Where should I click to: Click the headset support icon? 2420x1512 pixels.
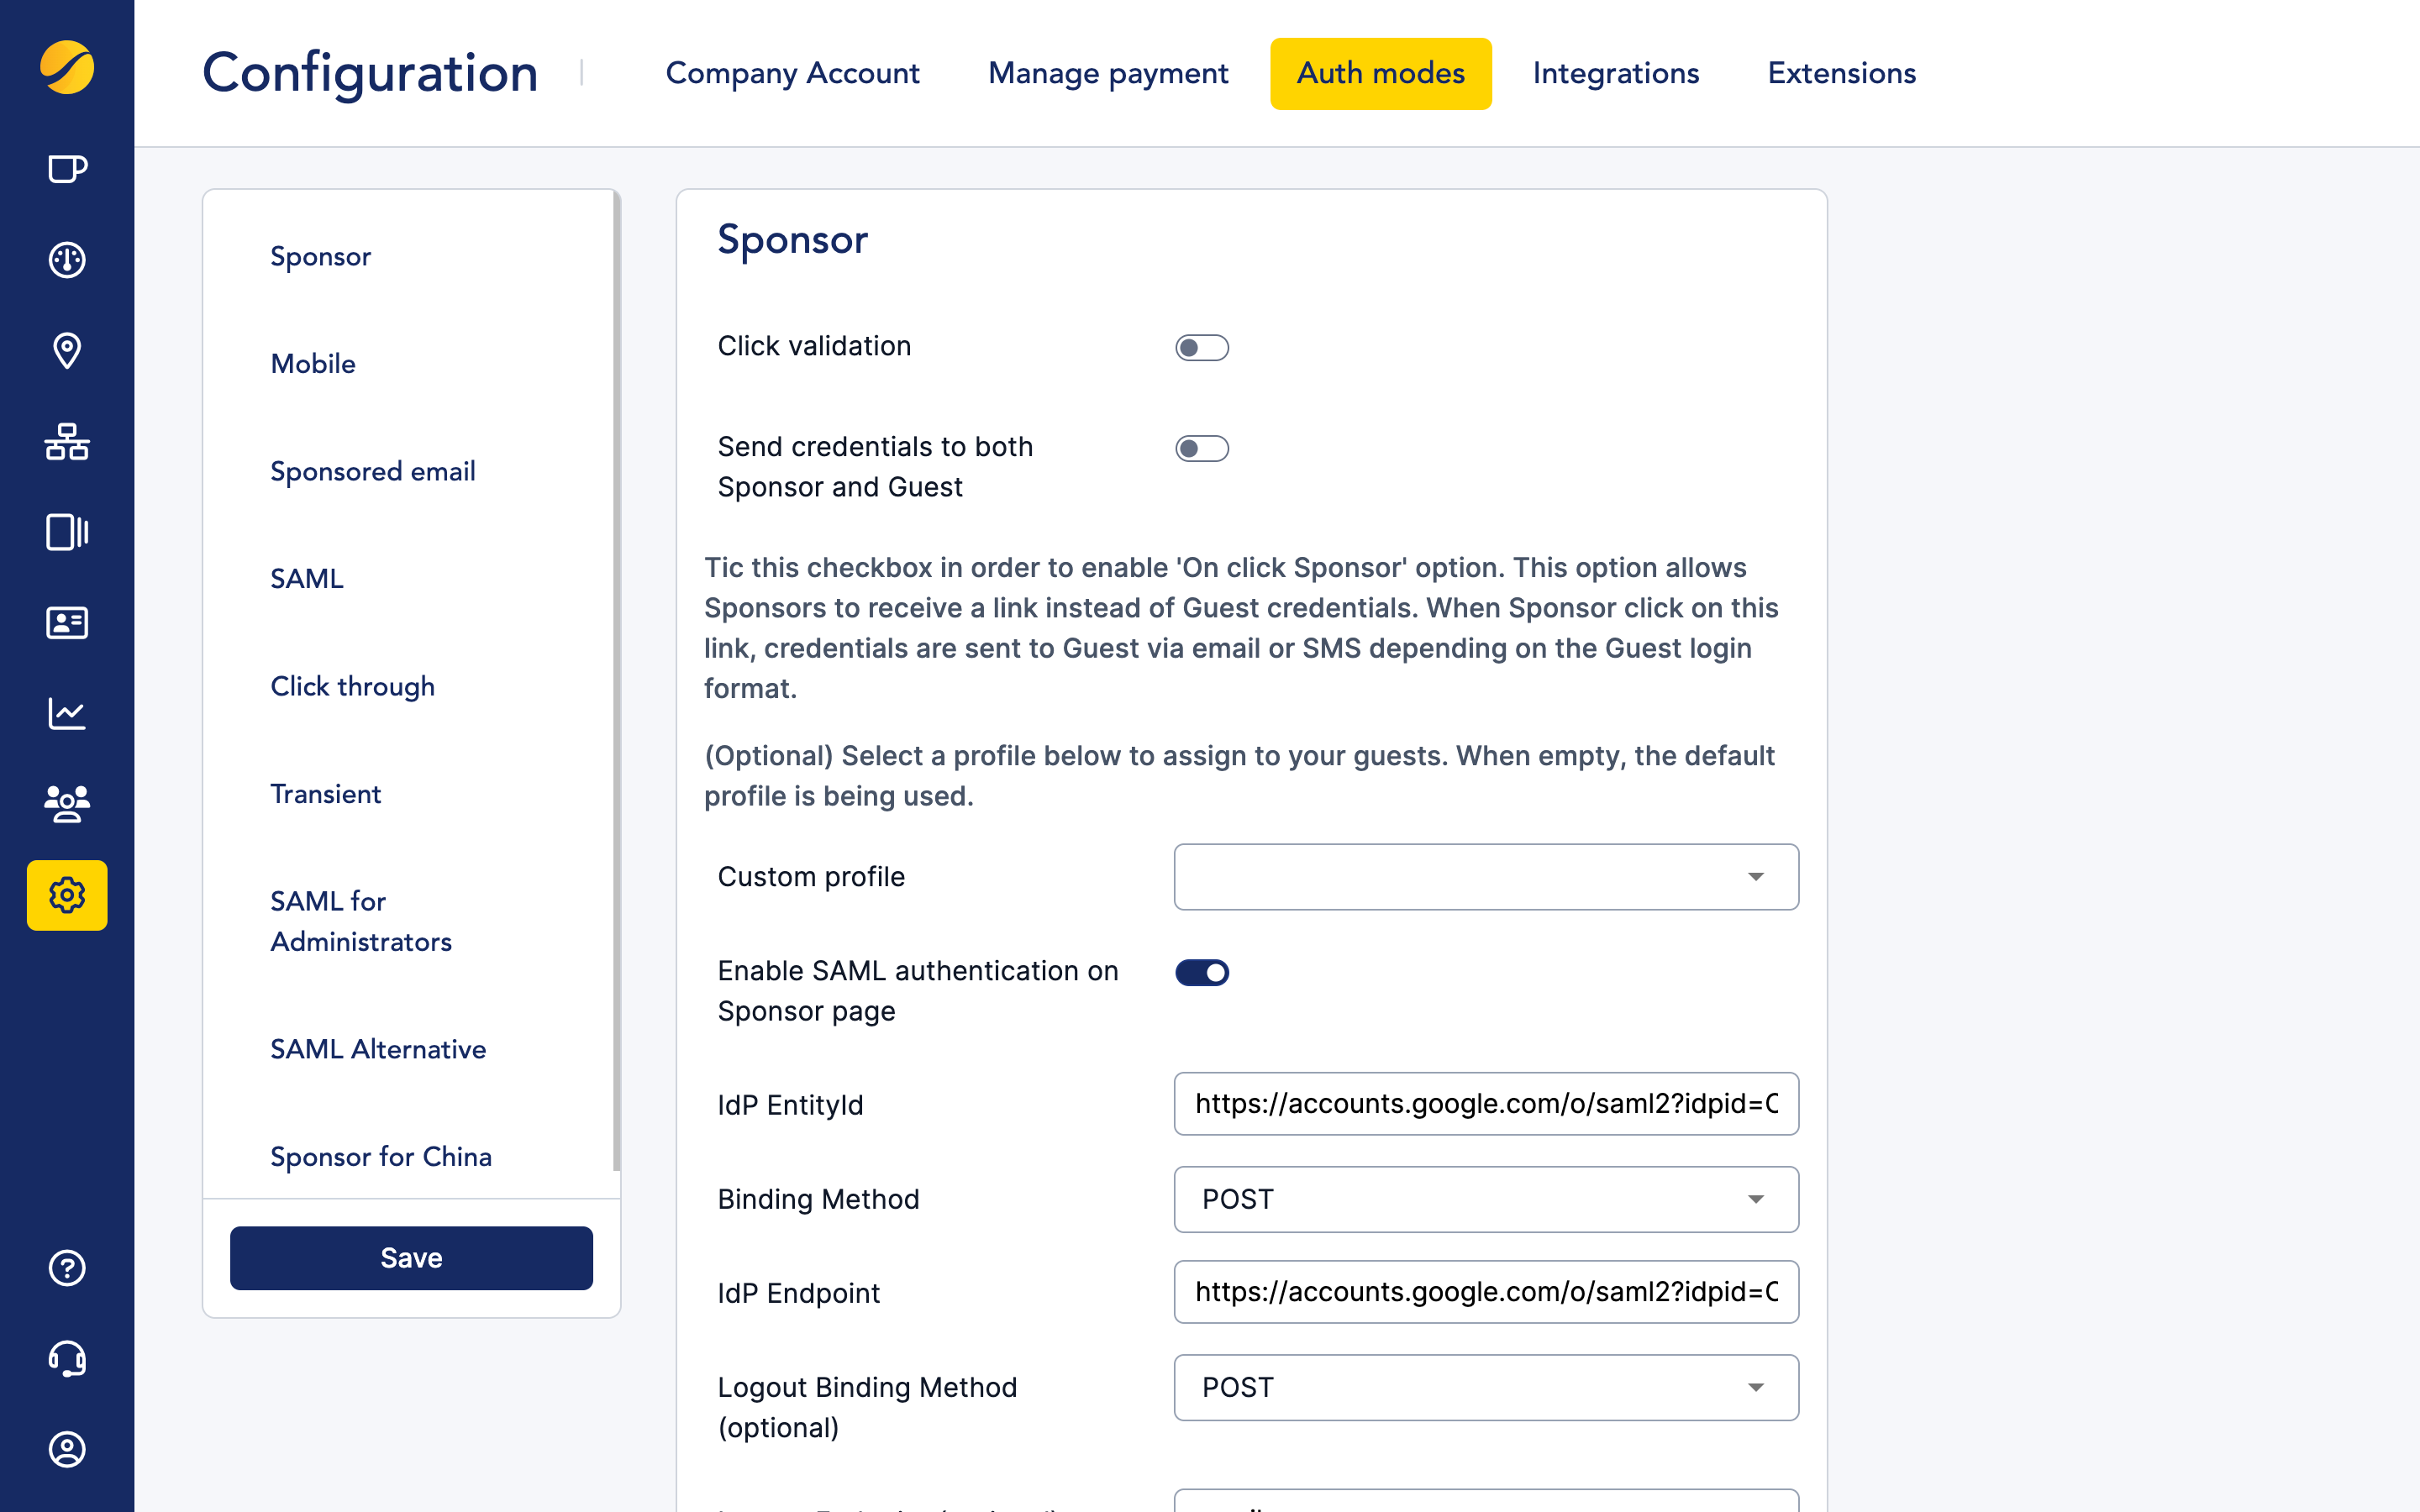click(67, 1358)
